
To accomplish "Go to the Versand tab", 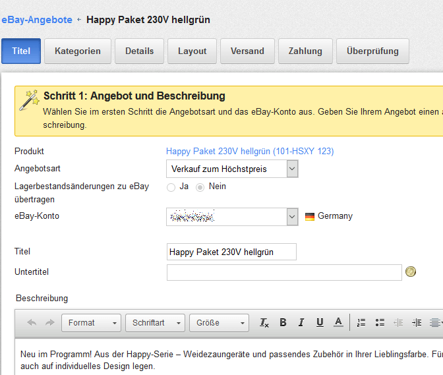I will [x=247, y=51].
